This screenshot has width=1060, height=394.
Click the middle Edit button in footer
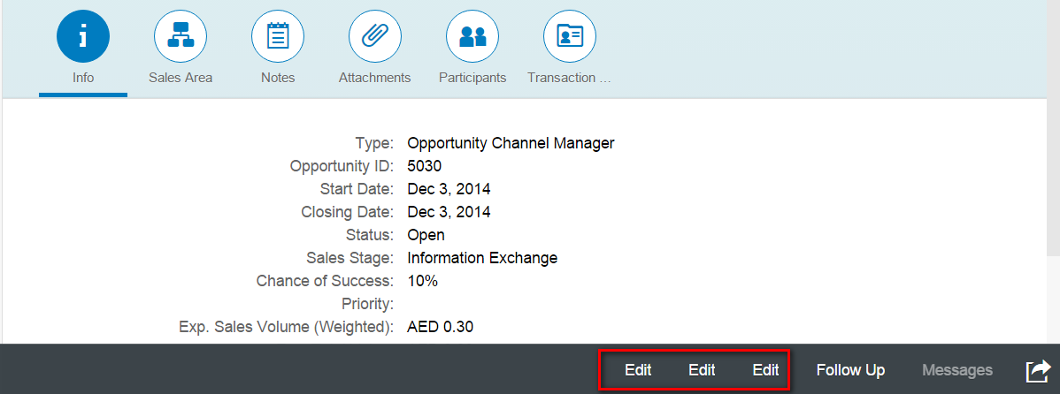(x=702, y=370)
